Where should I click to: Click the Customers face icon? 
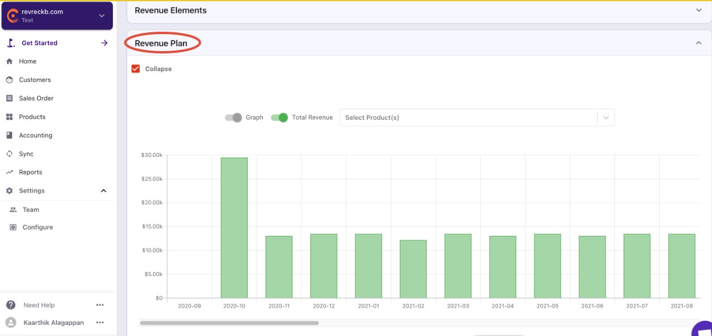(x=9, y=80)
